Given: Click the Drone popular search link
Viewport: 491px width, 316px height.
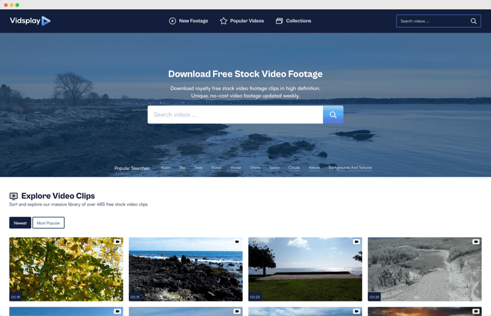Looking at the screenshot, I should pyautogui.click(x=255, y=168).
